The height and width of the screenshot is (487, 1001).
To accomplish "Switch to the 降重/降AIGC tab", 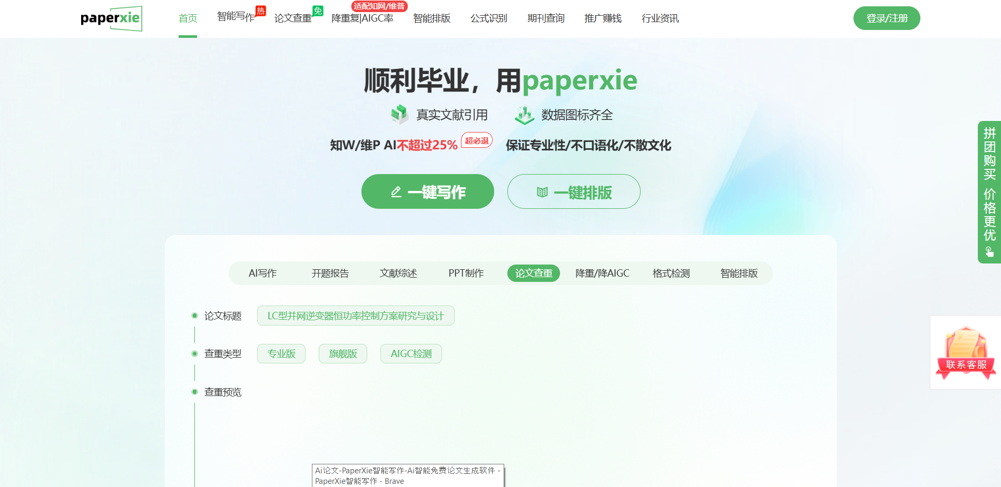I will coord(602,273).
